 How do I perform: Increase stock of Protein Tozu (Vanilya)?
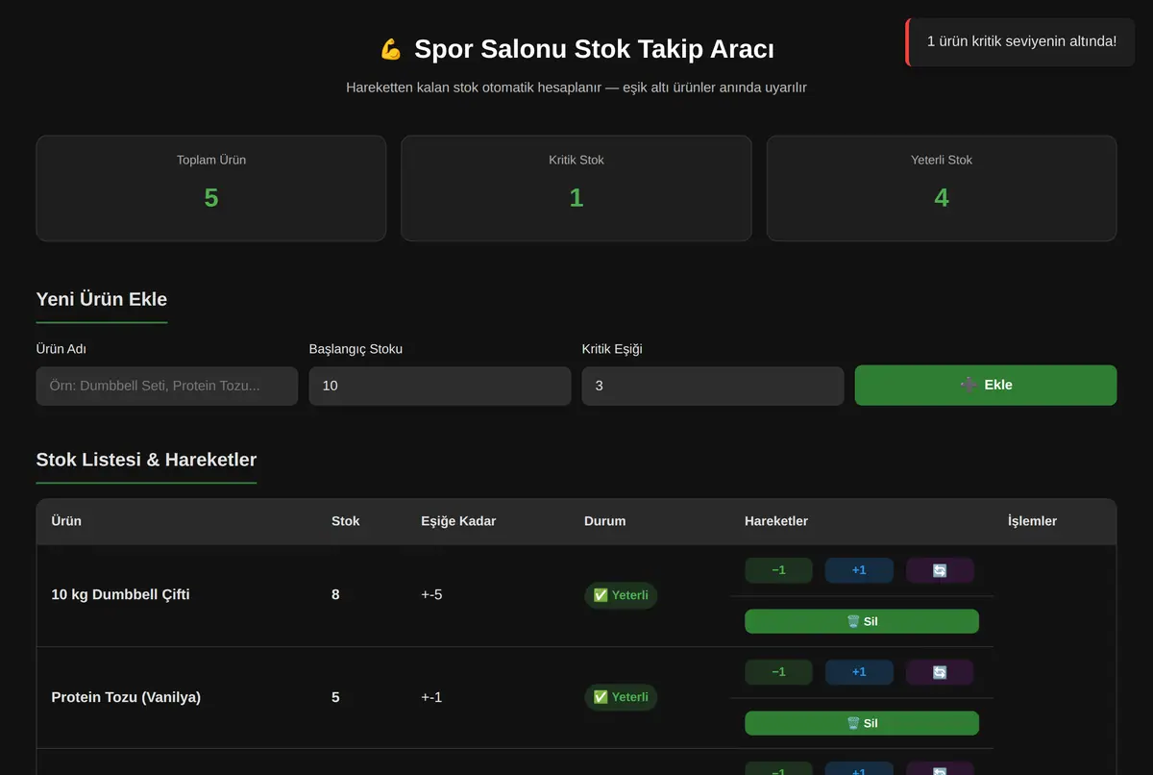click(859, 672)
